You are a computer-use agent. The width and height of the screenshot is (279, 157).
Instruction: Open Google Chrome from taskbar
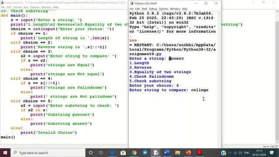click(134, 153)
